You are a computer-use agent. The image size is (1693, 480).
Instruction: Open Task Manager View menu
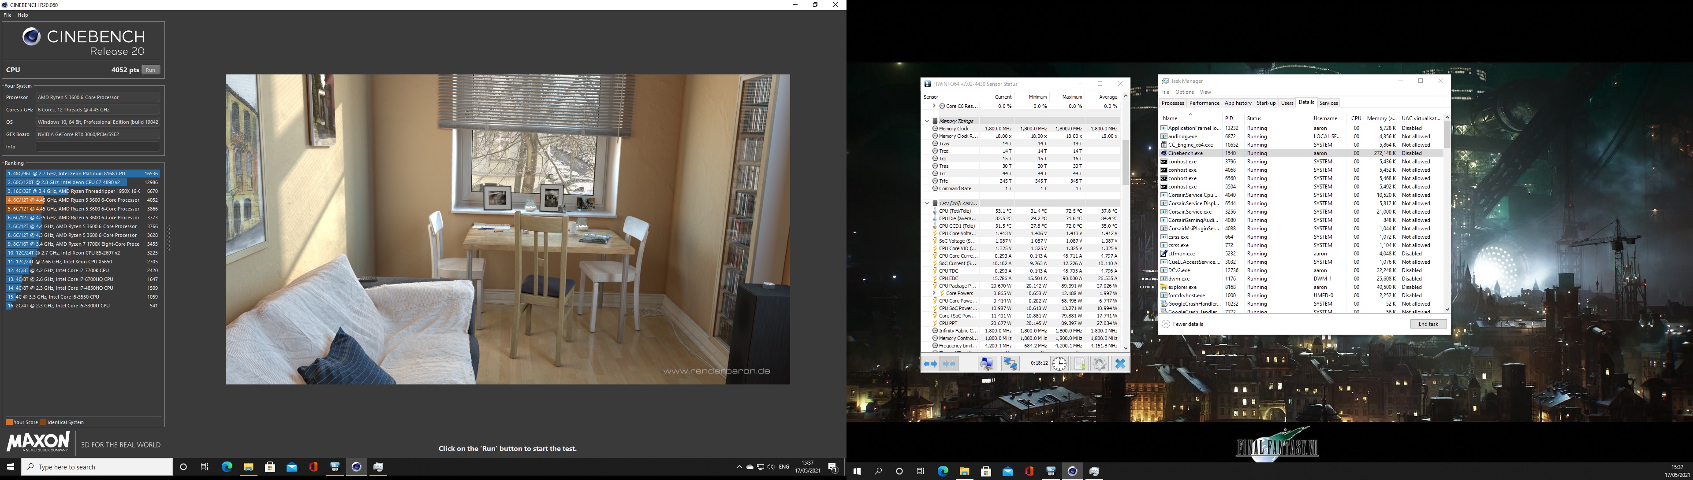tap(1205, 92)
